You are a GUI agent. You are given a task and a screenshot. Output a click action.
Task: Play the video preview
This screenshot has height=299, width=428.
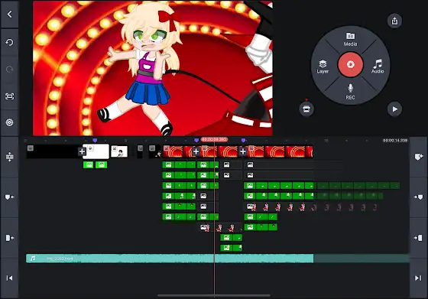(394, 109)
